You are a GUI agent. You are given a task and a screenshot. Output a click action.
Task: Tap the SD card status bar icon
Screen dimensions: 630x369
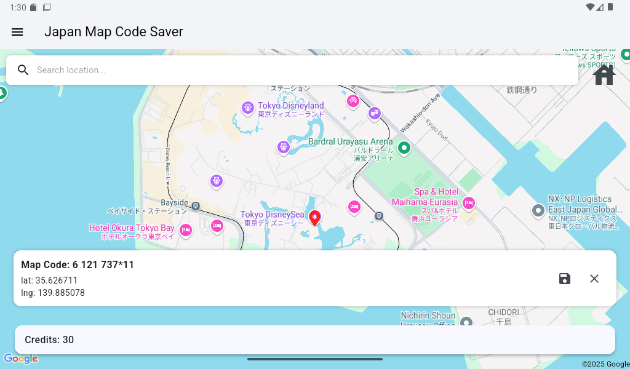(34, 7)
